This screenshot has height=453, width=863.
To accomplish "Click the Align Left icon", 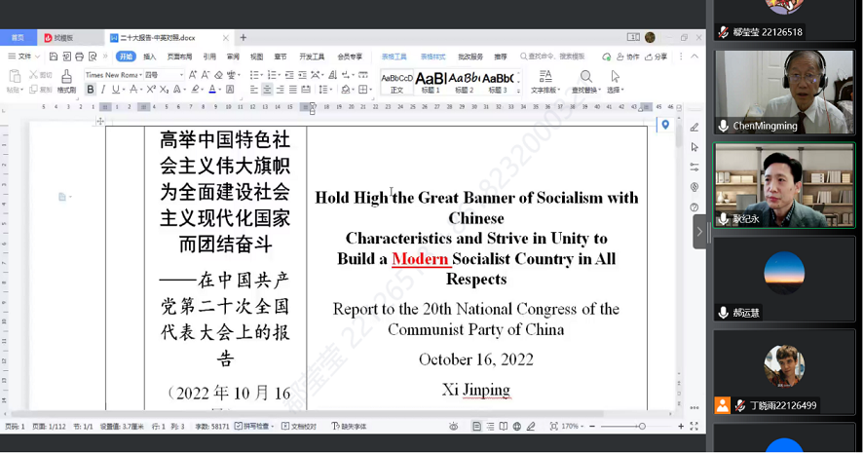I will coord(253,90).
